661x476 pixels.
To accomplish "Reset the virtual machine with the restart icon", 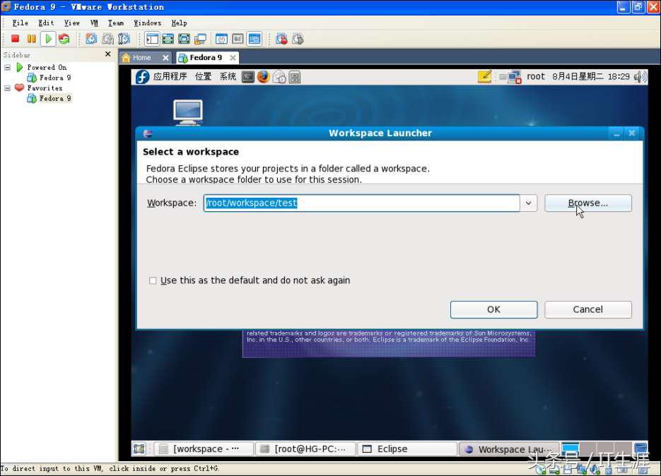I will click(64, 39).
